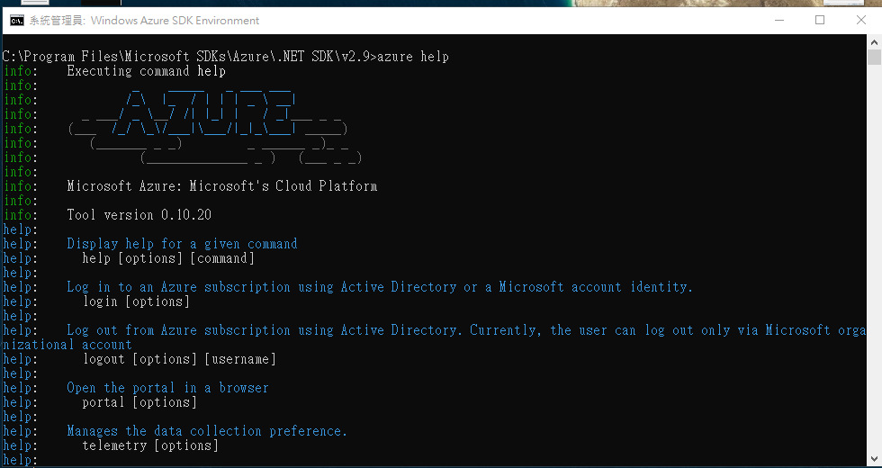Click the scrollbar down arrow
This screenshot has height=468, width=882.
[x=874, y=460]
